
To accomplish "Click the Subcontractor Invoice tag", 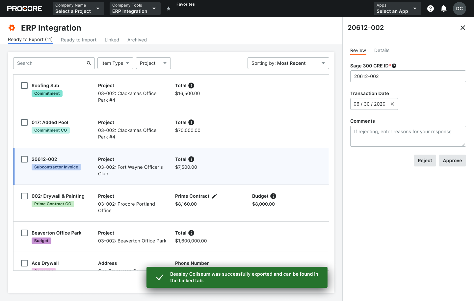I will [x=56, y=167].
